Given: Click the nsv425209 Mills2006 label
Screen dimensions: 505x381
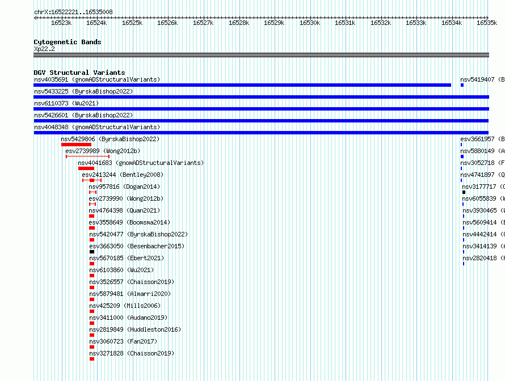Looking at the screenshot, I should 125,306.
